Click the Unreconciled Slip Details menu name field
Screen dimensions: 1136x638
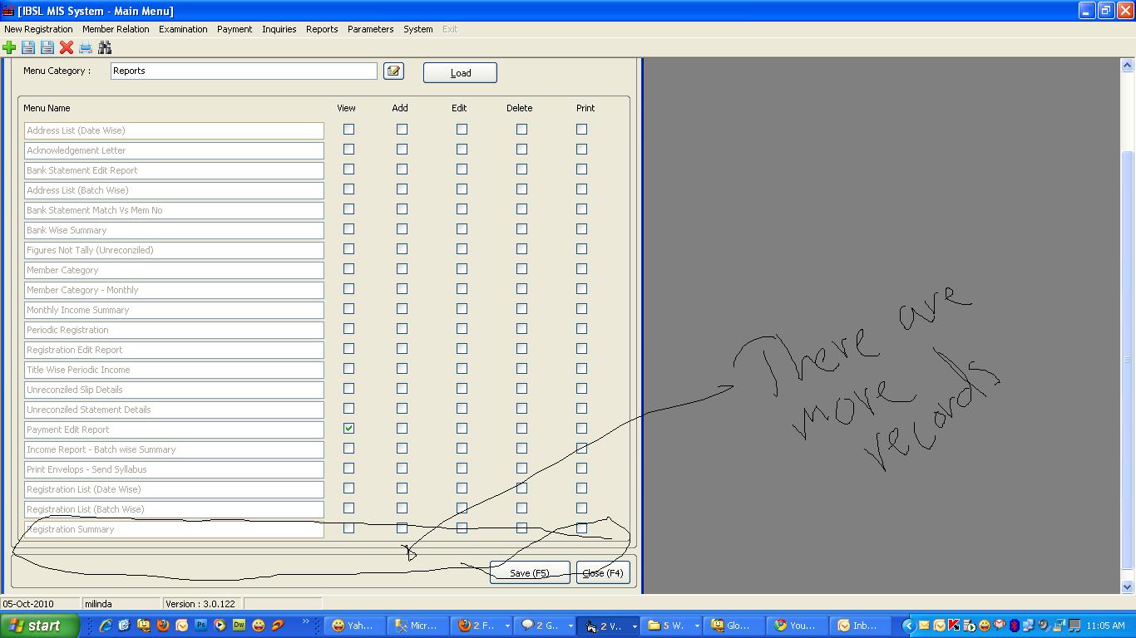pyautogui.click(x=174, y=390)
